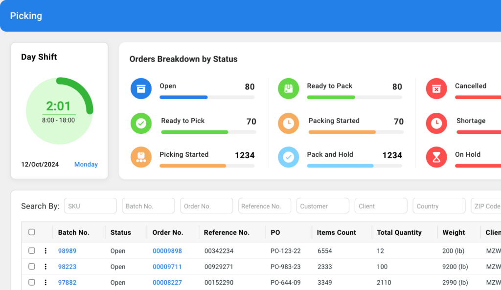Open batch number 98223 link

[x=67, y=267]
